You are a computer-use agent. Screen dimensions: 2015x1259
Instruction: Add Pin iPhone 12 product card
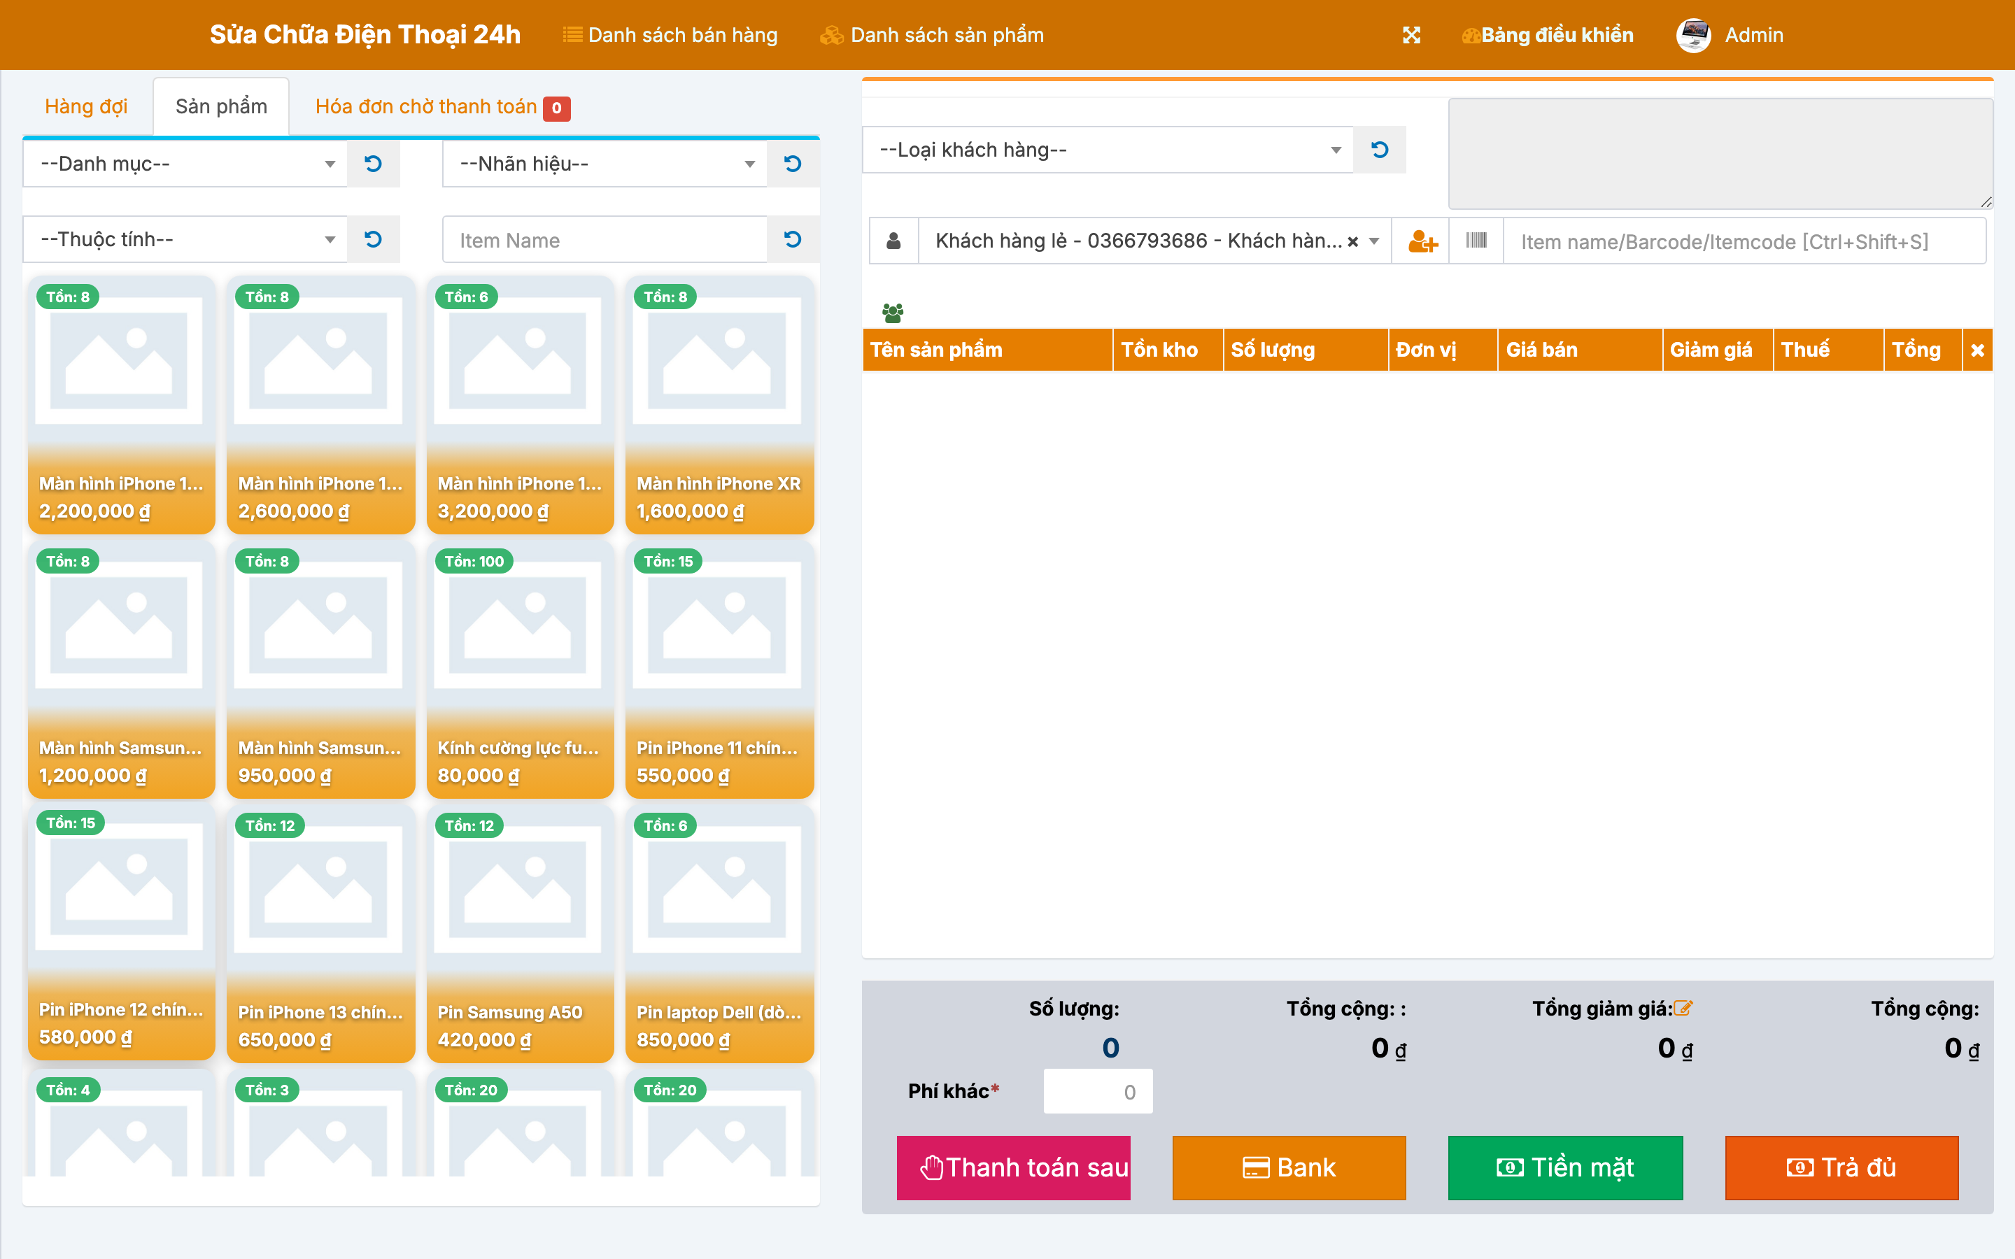pyautogui.click(x=122, y=932)
